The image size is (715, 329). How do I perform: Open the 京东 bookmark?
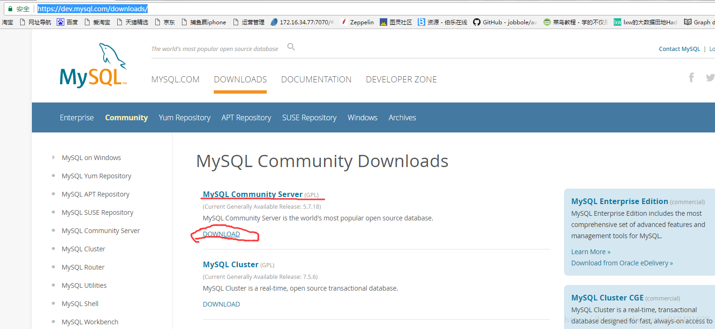[x=165, y=22]
